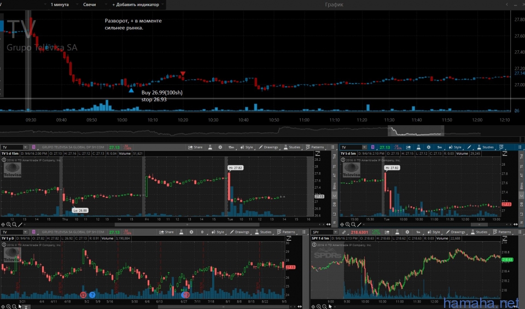Open D timeframe selector in TV daily chart

point(202,232)
